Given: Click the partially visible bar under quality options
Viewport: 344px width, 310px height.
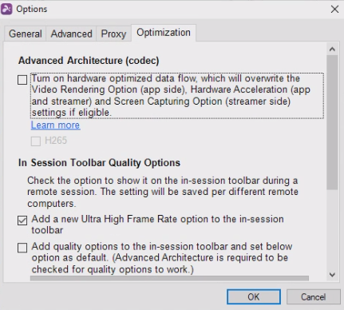Looking at the screenshot, I should click(169, 278).
